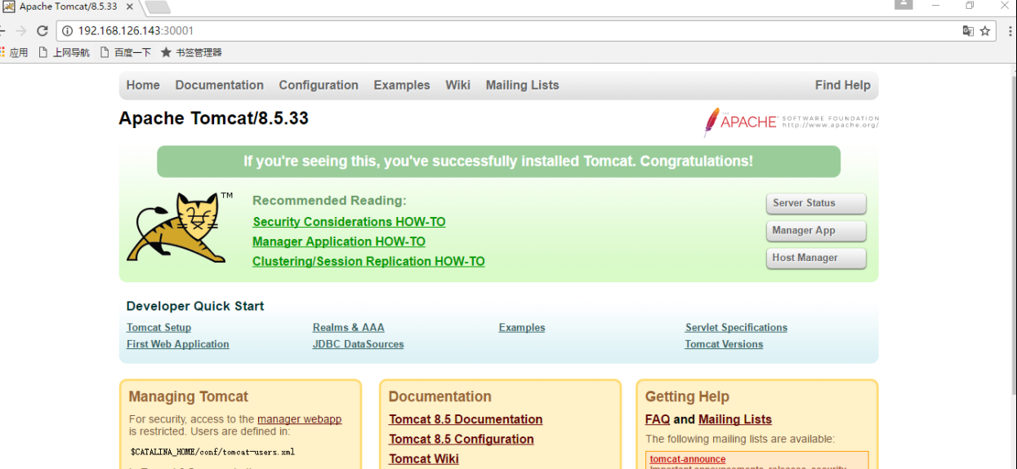
Task: Close the Apache Tomcat/8.5.33 tab
Action: coord(130,7)
